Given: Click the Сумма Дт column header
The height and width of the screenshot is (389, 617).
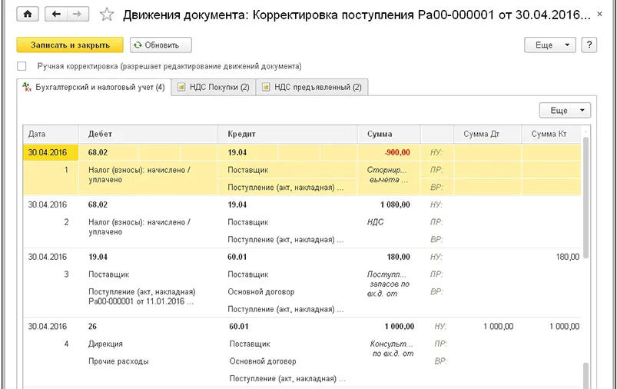Looking at the screenshot, I should [x=488, y=134].
